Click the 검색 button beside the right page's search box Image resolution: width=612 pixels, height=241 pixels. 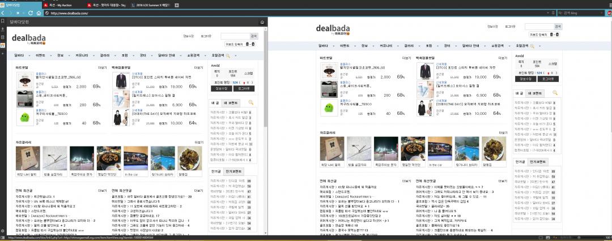[x=558, y=26]
